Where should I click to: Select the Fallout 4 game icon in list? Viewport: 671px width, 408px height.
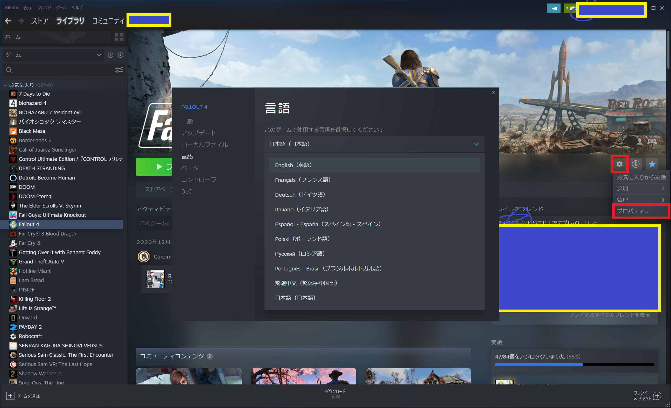13,224
